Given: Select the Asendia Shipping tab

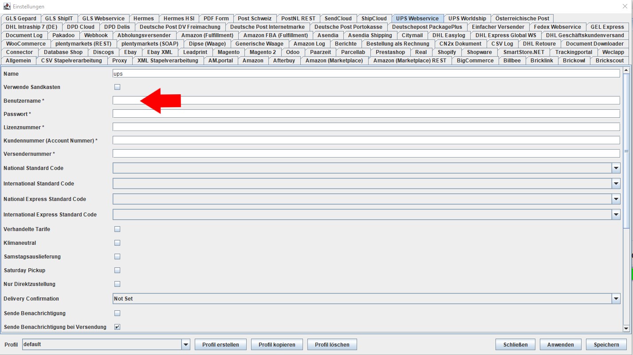Looking at the screenshot, I should (x=370, y=35).
